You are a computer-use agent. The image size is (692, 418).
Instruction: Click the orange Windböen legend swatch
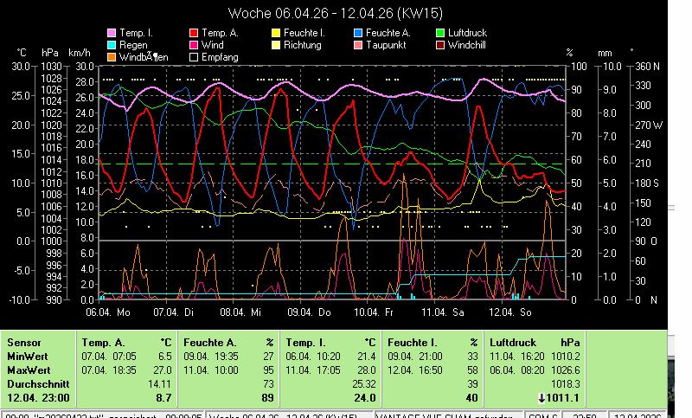point(111,57)
